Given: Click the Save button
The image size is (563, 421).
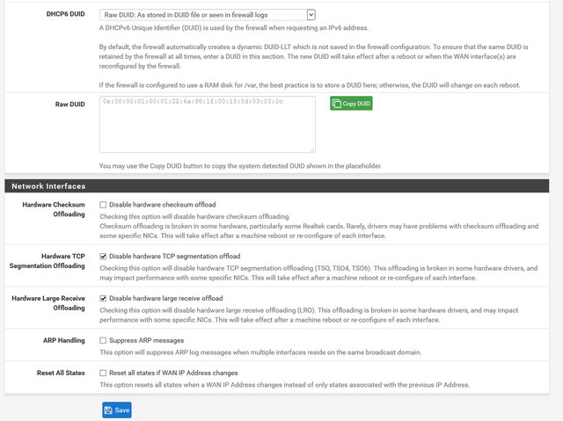Looking at the screenshot, I should click(x=117, y=410).
